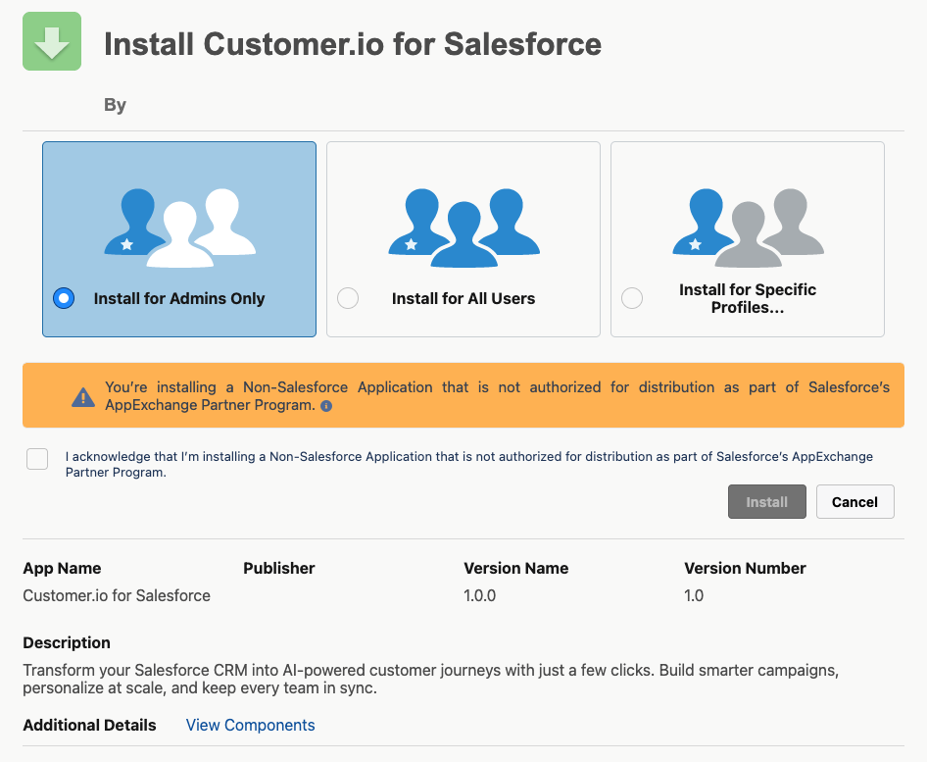Click the Cancel button

point(854,502)
